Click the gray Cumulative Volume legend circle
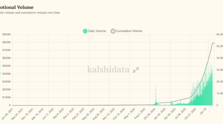Screen dimensions: 223x124 pos(113,31)
